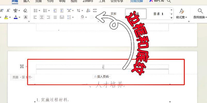
Task: Clear formatting with the eraser icon
Action: [25, 11]
